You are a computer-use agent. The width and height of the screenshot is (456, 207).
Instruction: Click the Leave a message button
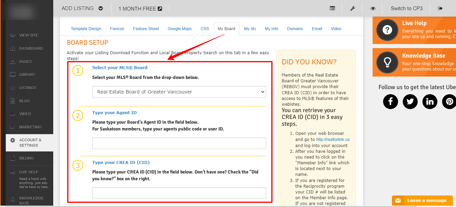422,201
